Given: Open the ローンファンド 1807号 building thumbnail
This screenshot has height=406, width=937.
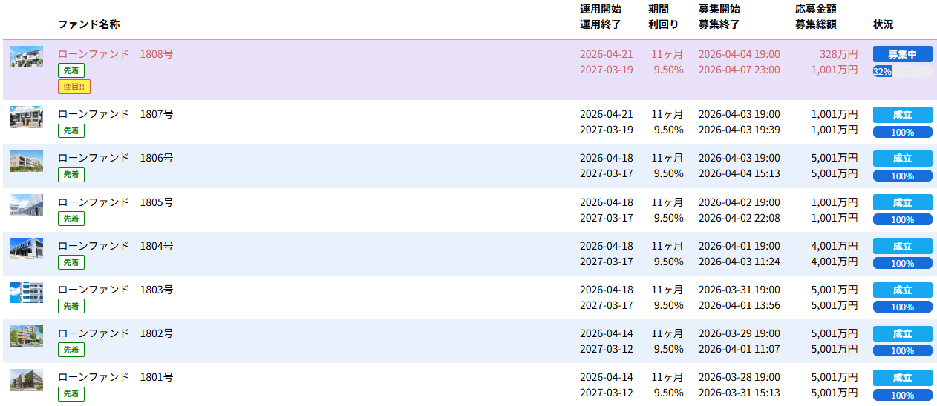Looking at the screenshot, I should (x=26, y=117).
